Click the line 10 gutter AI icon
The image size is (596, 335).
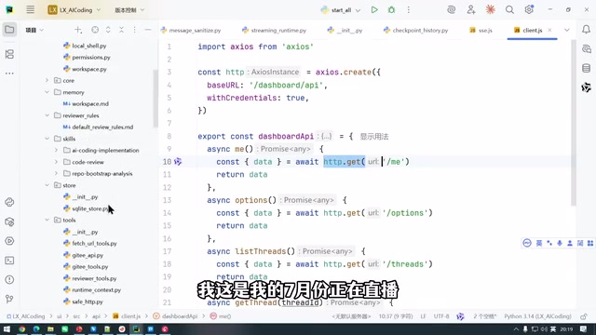[x=178, y=162]
